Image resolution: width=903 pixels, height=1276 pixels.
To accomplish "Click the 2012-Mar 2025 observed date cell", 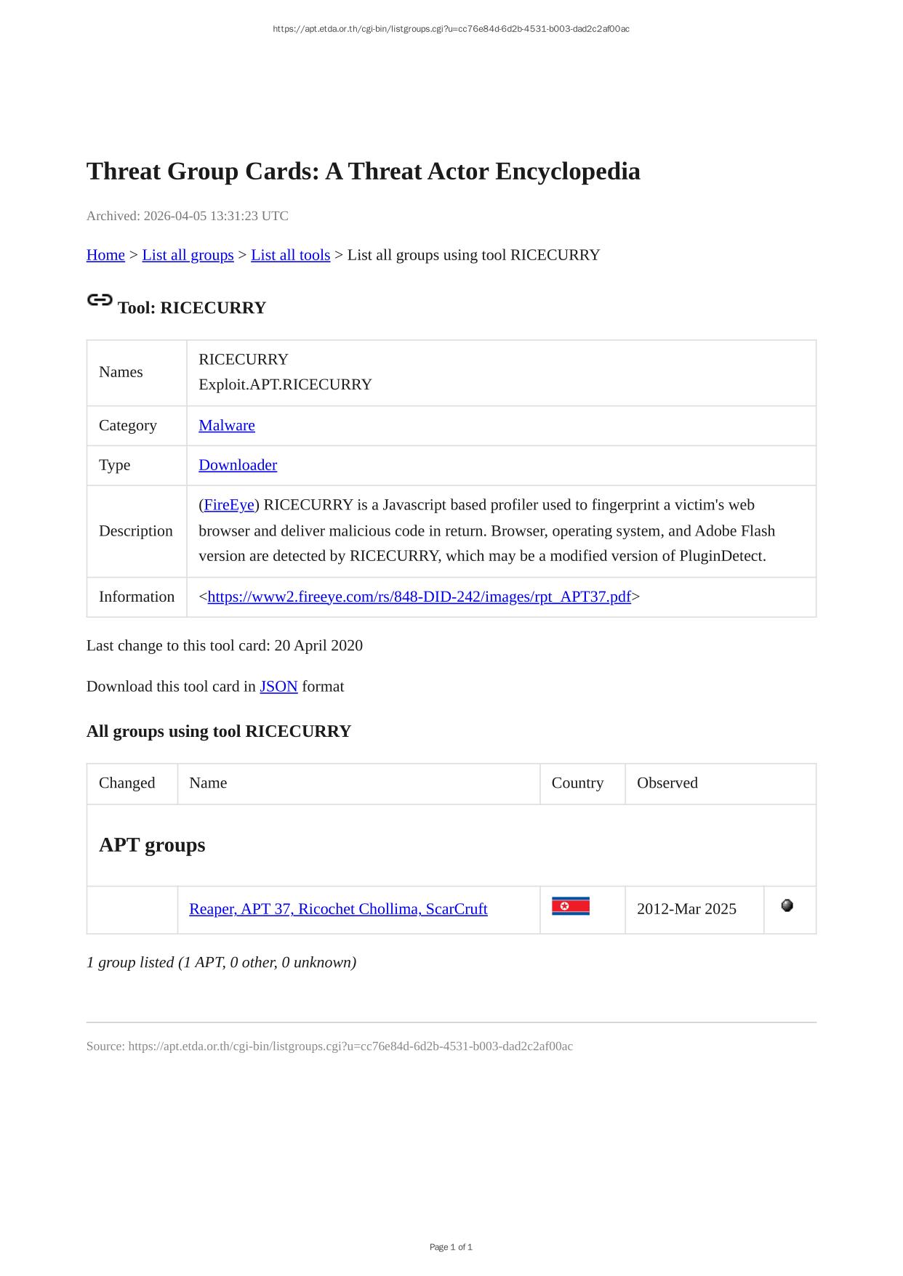I will click(x=686, y=909).
